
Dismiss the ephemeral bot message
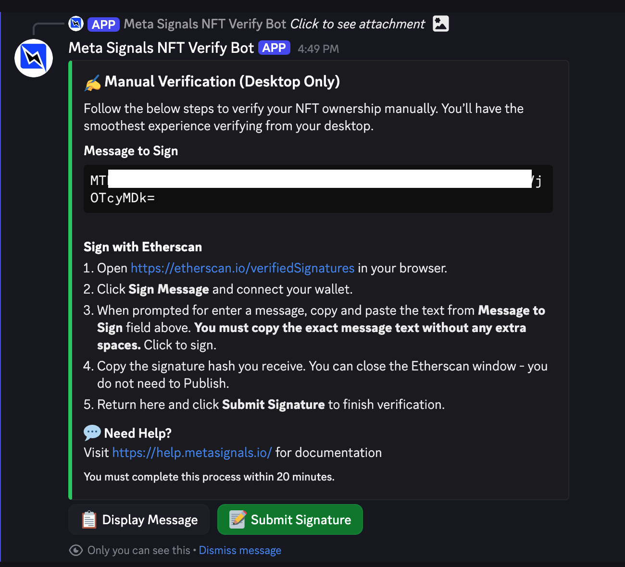[x=240, y=550]
